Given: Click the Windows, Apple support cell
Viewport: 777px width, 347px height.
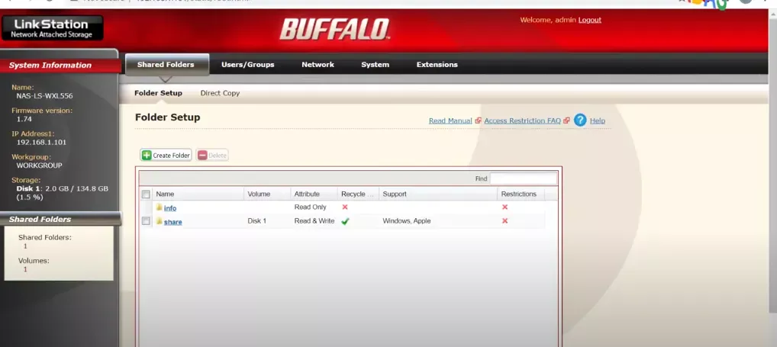Looking at the screenshot, I should point(406,220).
